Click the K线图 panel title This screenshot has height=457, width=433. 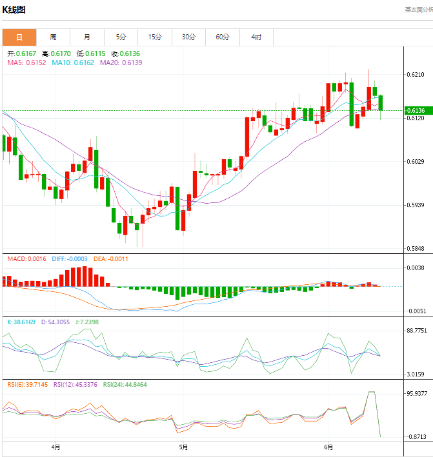tap(15, 10)
